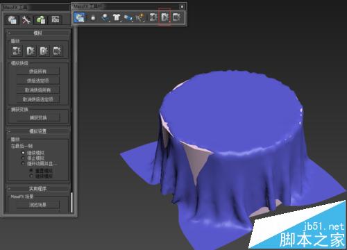The height and width of the screenshot is (250, 347).
Task: Select the 循环动画并且 radio option
Action: click(x=23, y=163)
